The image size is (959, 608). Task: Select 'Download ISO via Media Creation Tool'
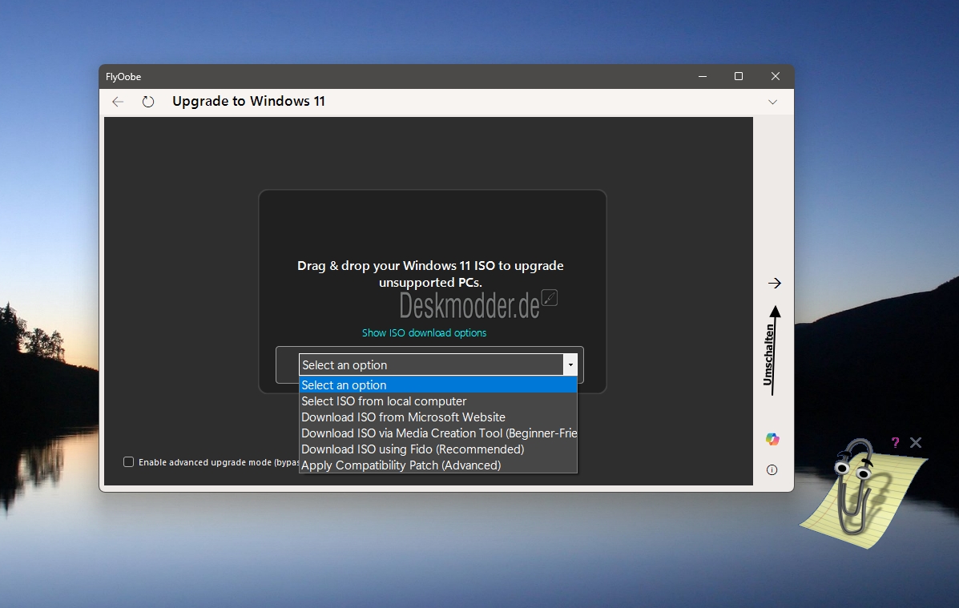click(x=438, y=433)
